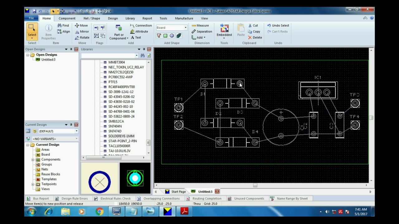Select the polygon shape tool
The width and height of the screenshot is (399, 224).
[x=159, y=36]
